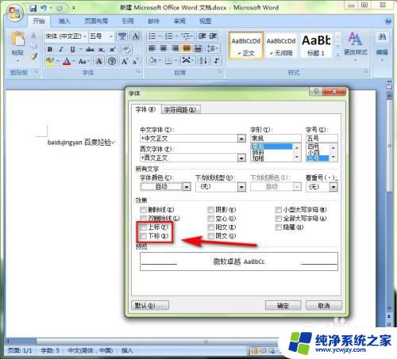The width and height of the screenshot is (397, 359).
Task: Click the Bold formatting icon
Action: 50,49
